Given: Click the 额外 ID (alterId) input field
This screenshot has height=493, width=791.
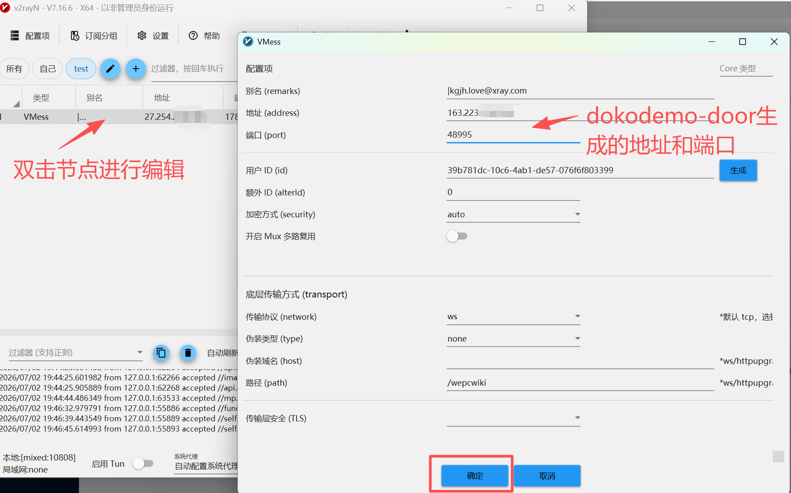Looking at the screenshot, I should pos(513,192).
